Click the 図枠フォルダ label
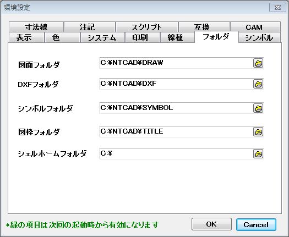The height and width of the screenshot is (237, 289). point(39,132)
